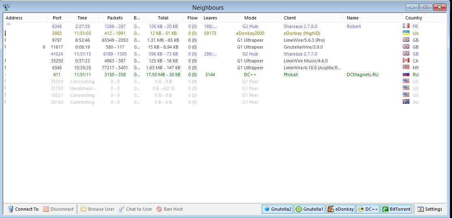Toggle the eDonkey network button

coord(341,209)
